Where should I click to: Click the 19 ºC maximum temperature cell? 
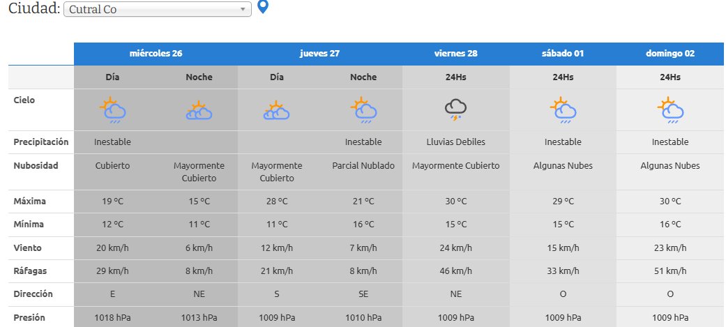[112, 201]
